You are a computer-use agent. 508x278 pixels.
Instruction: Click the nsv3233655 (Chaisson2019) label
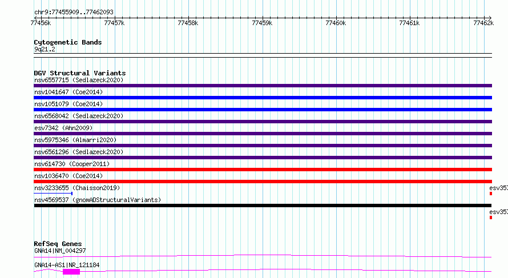[77, 188]
